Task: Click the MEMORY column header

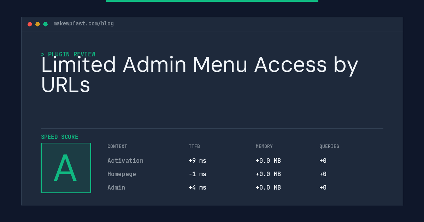Action: [x=264, y=147]
